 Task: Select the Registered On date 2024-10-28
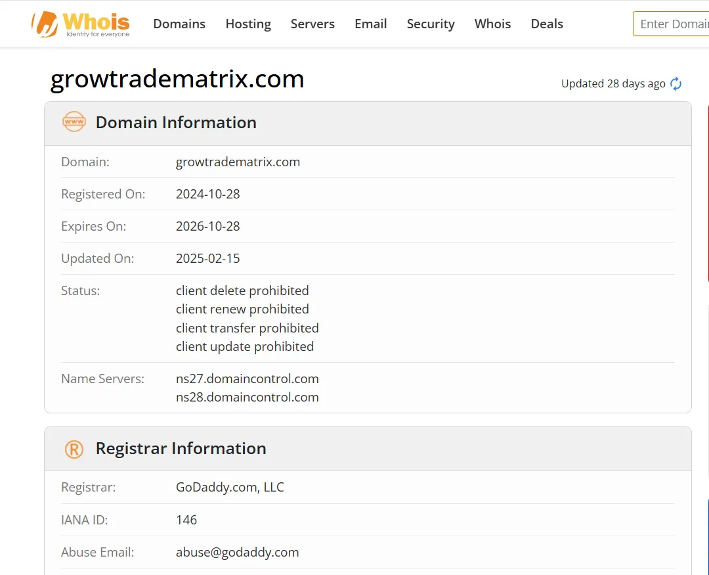tap(208, 195)
